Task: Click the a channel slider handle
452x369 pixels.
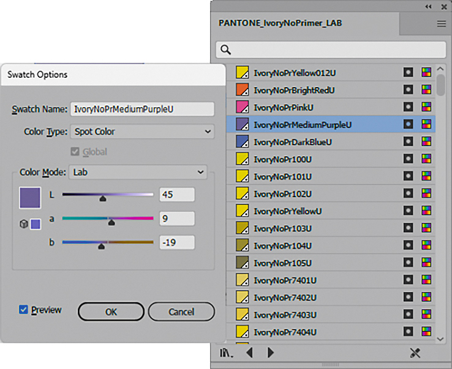Action: pos(111,222)
